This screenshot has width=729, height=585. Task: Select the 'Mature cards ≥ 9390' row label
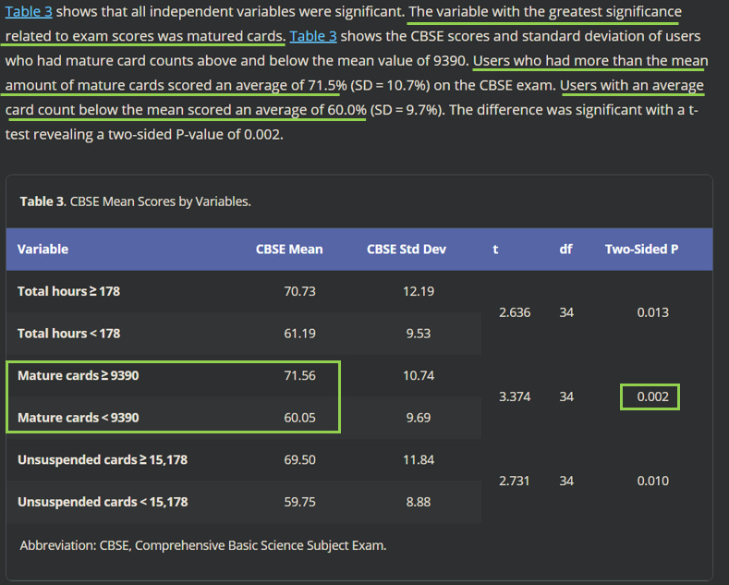[x=79, y=375]
